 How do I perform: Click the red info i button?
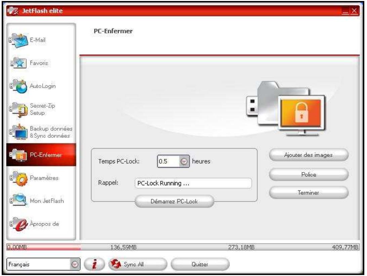[x=94, y=264]
